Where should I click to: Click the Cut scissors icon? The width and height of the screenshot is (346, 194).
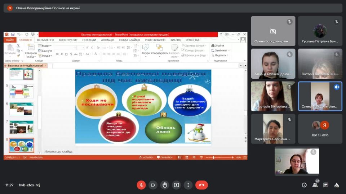[x=18, y=46]
